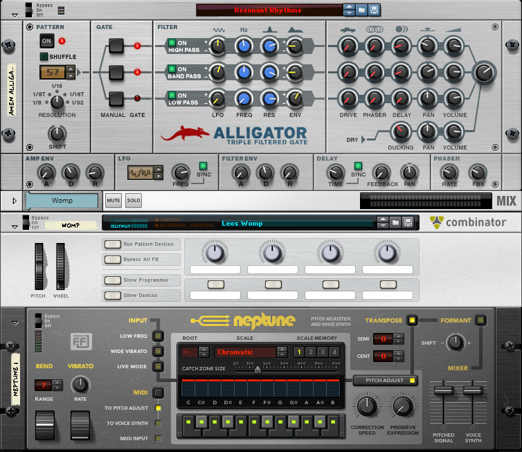Adjust Amp Env attack knob

pos(46,173)
